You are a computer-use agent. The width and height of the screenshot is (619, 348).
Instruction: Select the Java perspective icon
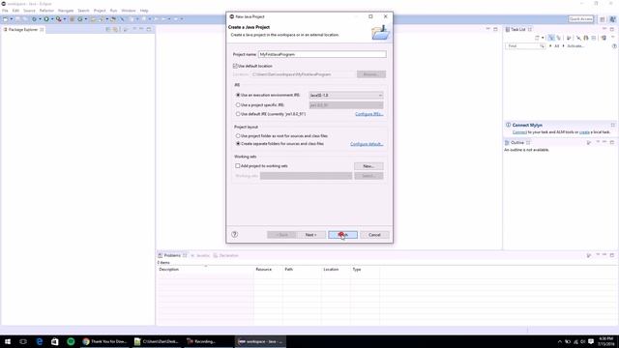[612, 19]
